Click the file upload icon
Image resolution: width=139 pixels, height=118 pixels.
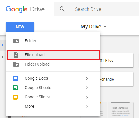pos(16,55)
